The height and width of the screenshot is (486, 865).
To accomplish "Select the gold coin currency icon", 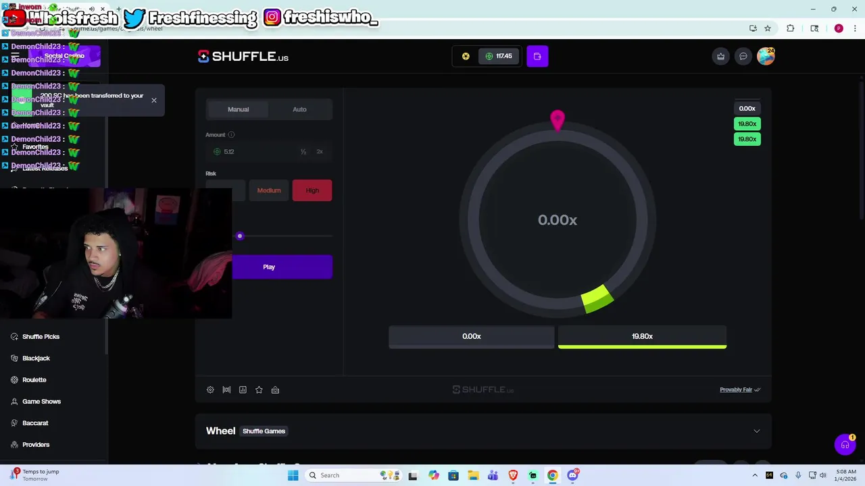I will click(x=466, y=56).
